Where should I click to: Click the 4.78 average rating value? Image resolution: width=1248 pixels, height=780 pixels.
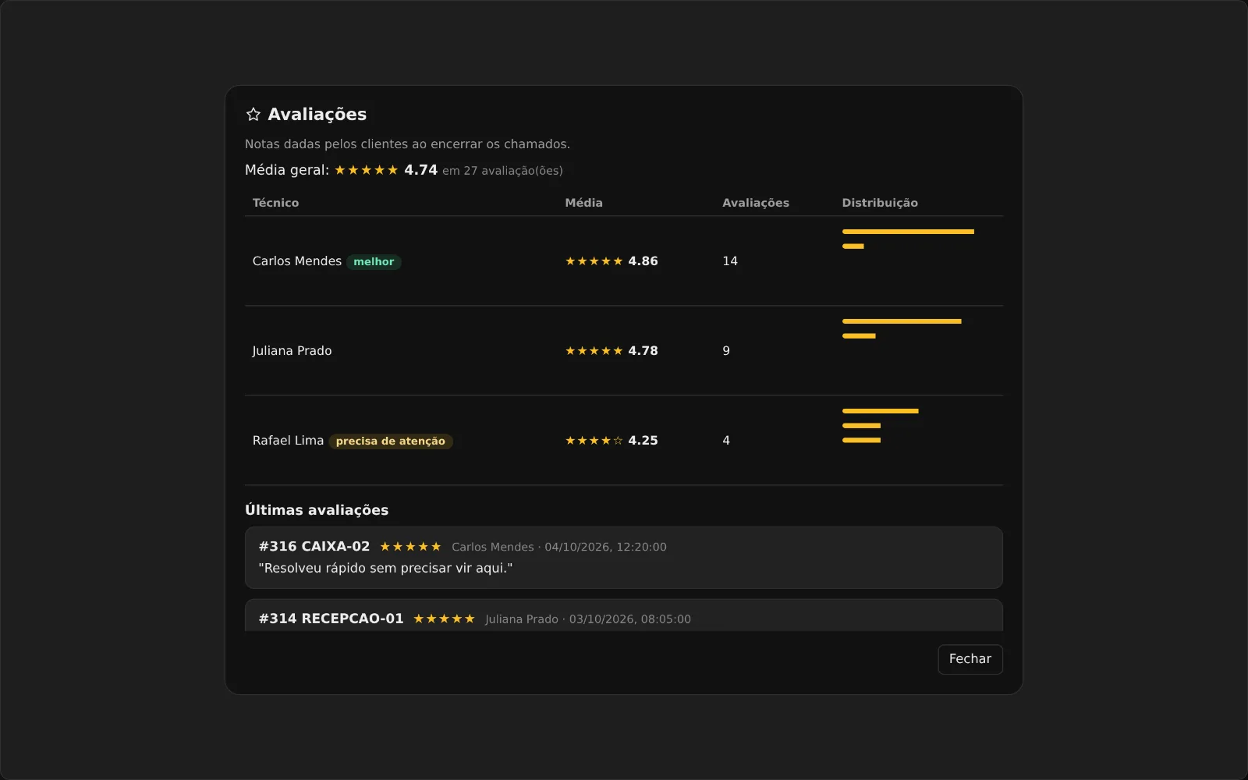tap(643, 351)
